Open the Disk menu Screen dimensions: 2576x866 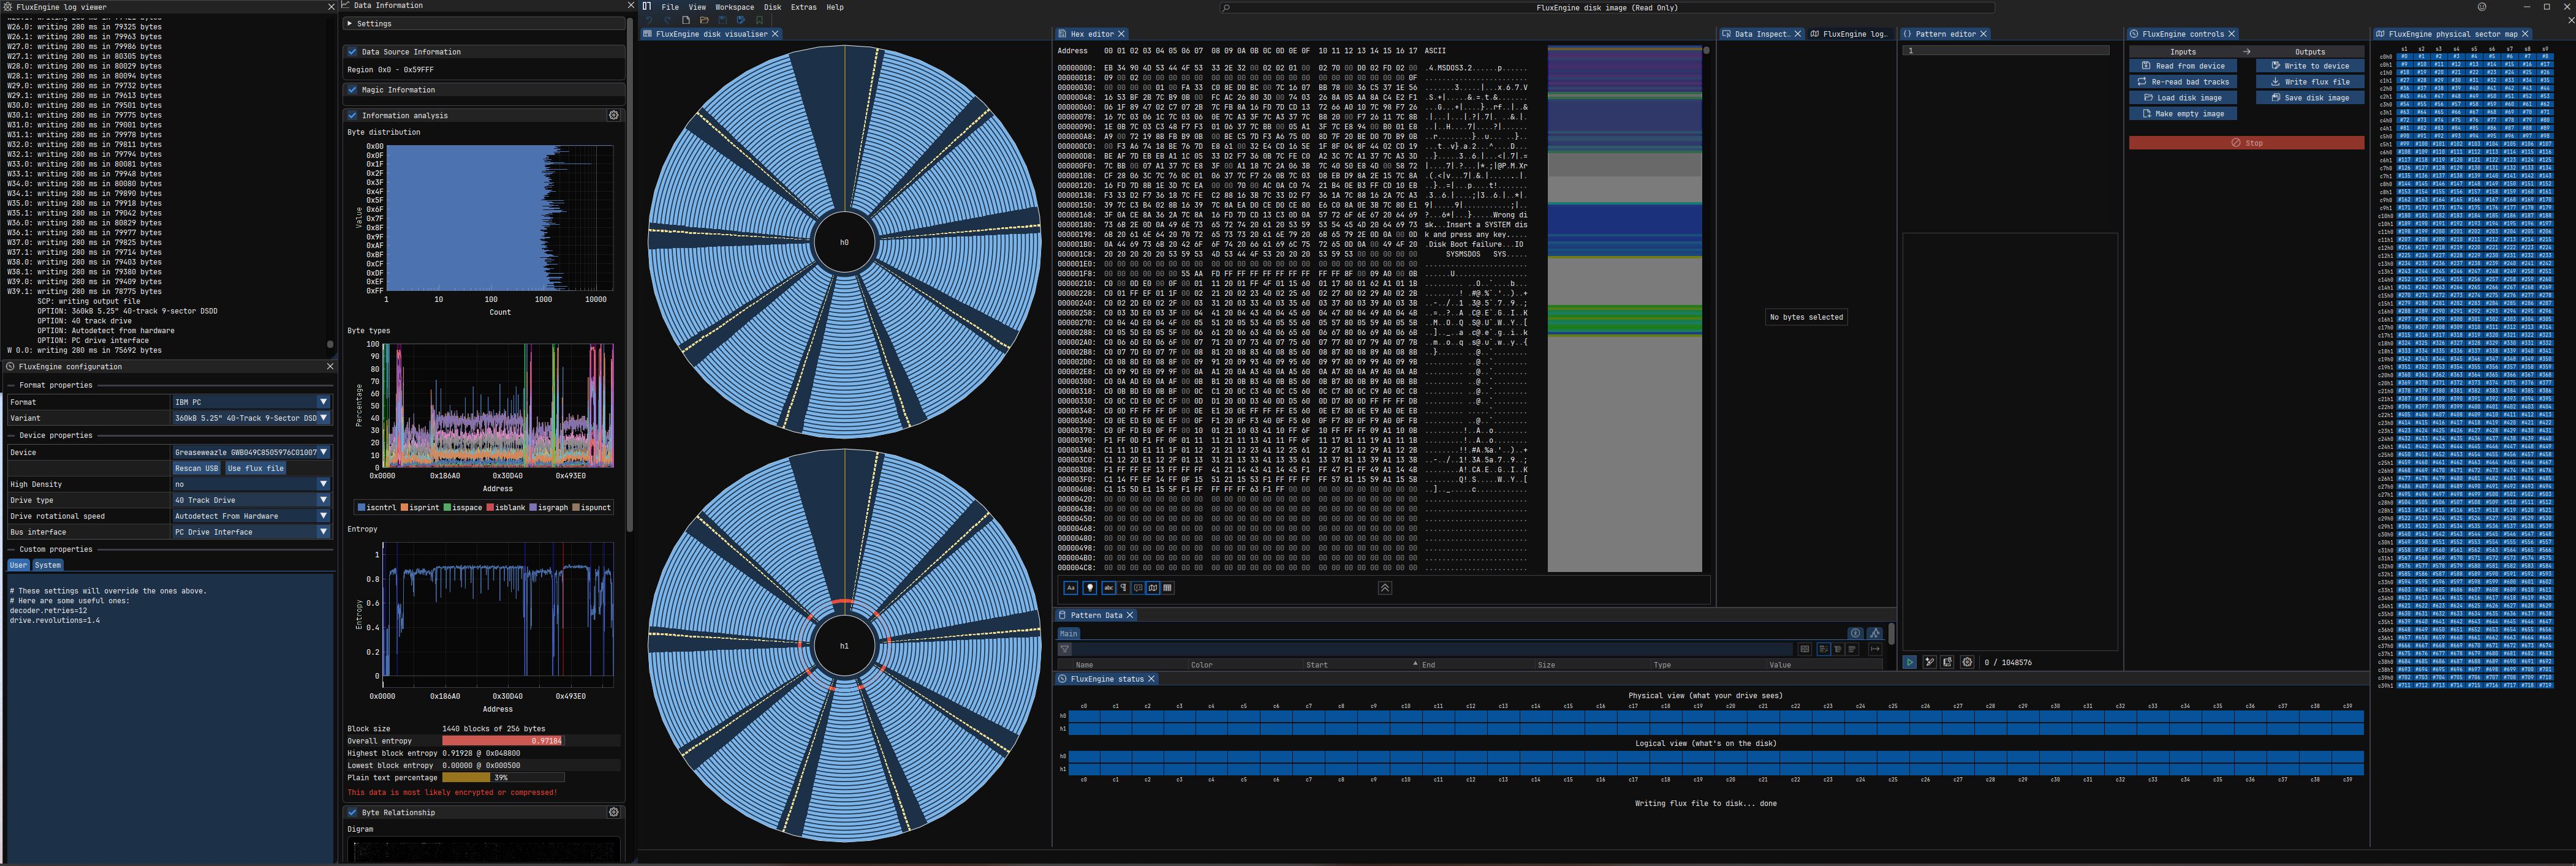pyautogui.click(x=772, y=7)
